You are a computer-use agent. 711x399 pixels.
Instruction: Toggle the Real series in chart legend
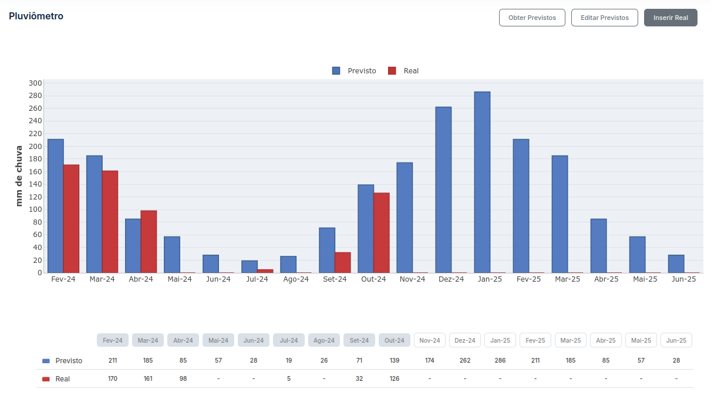403,71
